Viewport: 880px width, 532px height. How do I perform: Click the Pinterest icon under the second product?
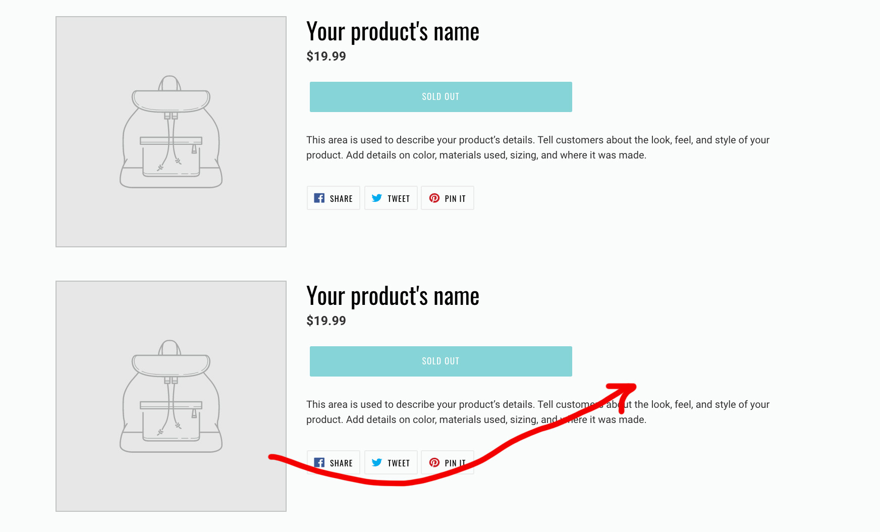pyautogui.click(x=434, y=462)
